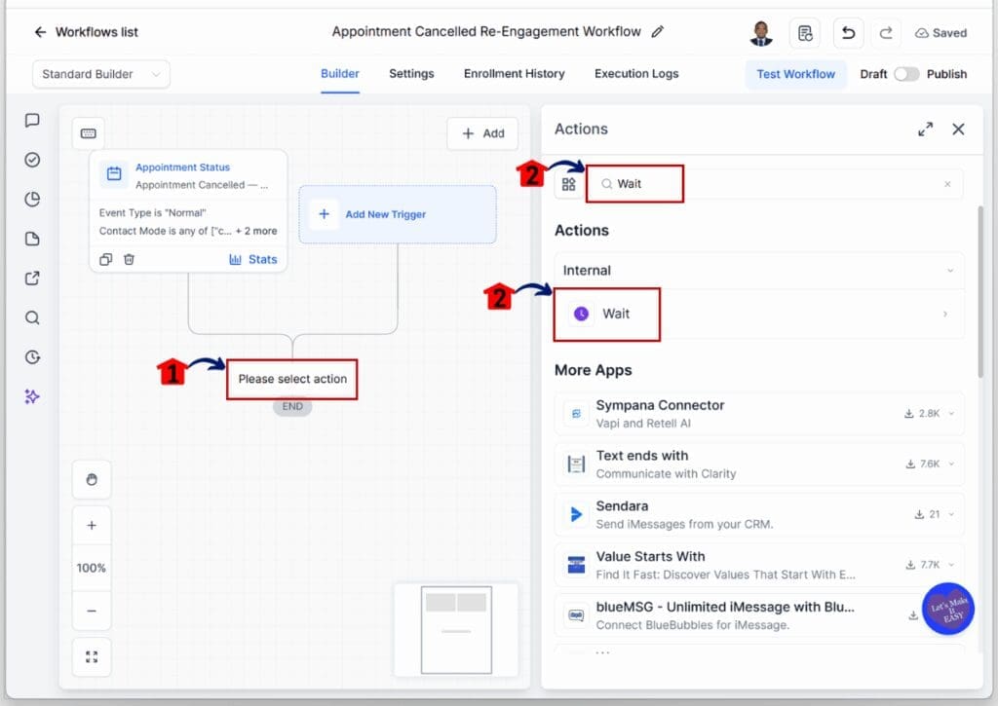Click the Saved status indicator
998x706 pixels.
[x=940, y=33]
